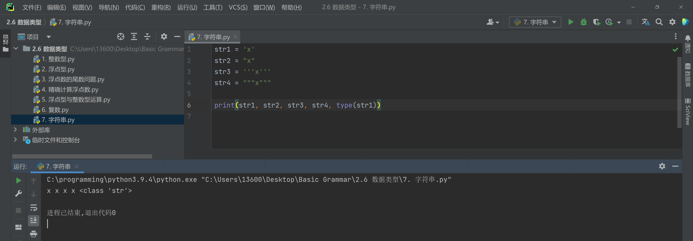Click the user account icon

490,22
